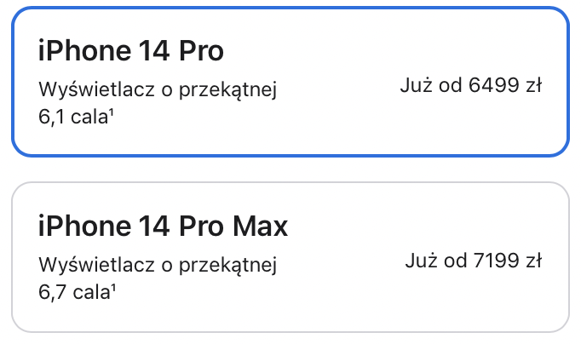Click "Wyświetlacz o przekątnej" in the iPhone 14 Pro card
581x344 pixels.
(158, 89)
